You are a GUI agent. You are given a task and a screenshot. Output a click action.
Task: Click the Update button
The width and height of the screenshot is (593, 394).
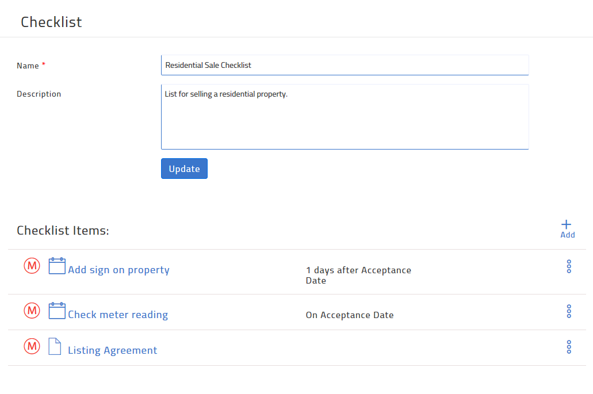184,169
